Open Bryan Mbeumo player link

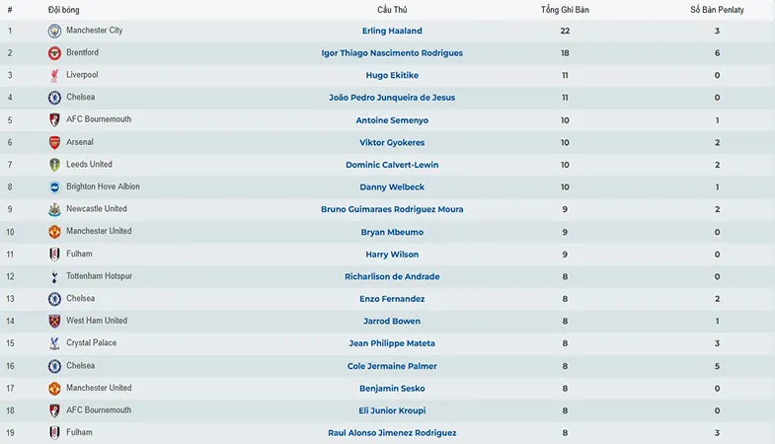coord(392,232)
